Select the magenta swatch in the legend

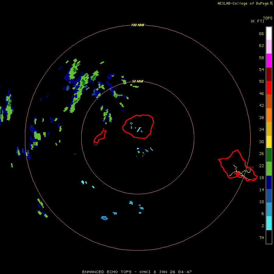coord(269,61)
